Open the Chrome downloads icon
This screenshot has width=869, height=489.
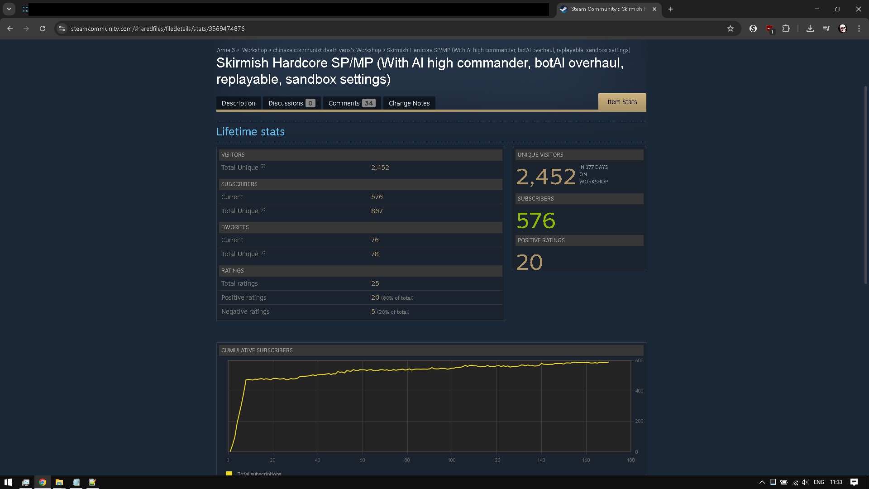(x=810, y=29)
